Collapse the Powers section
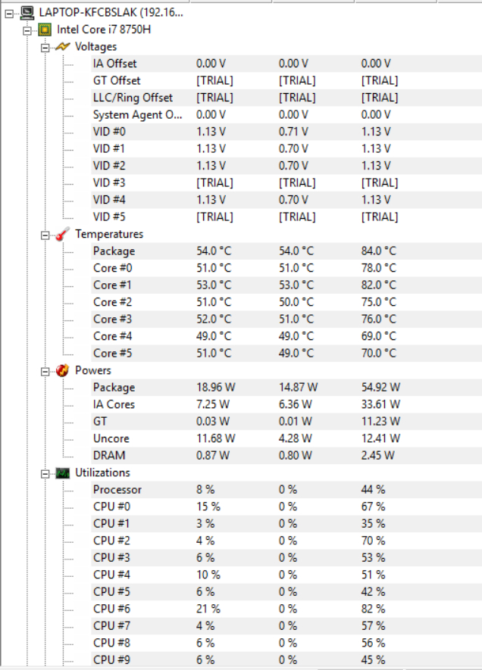This screenshot has width=482, height=670. [x=45, y=371]
